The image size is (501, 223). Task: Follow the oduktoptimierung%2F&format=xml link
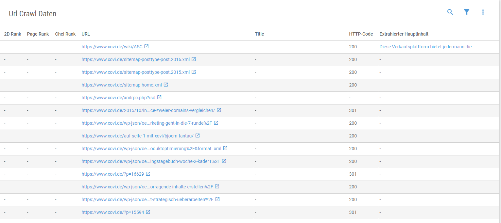point(151,149)
